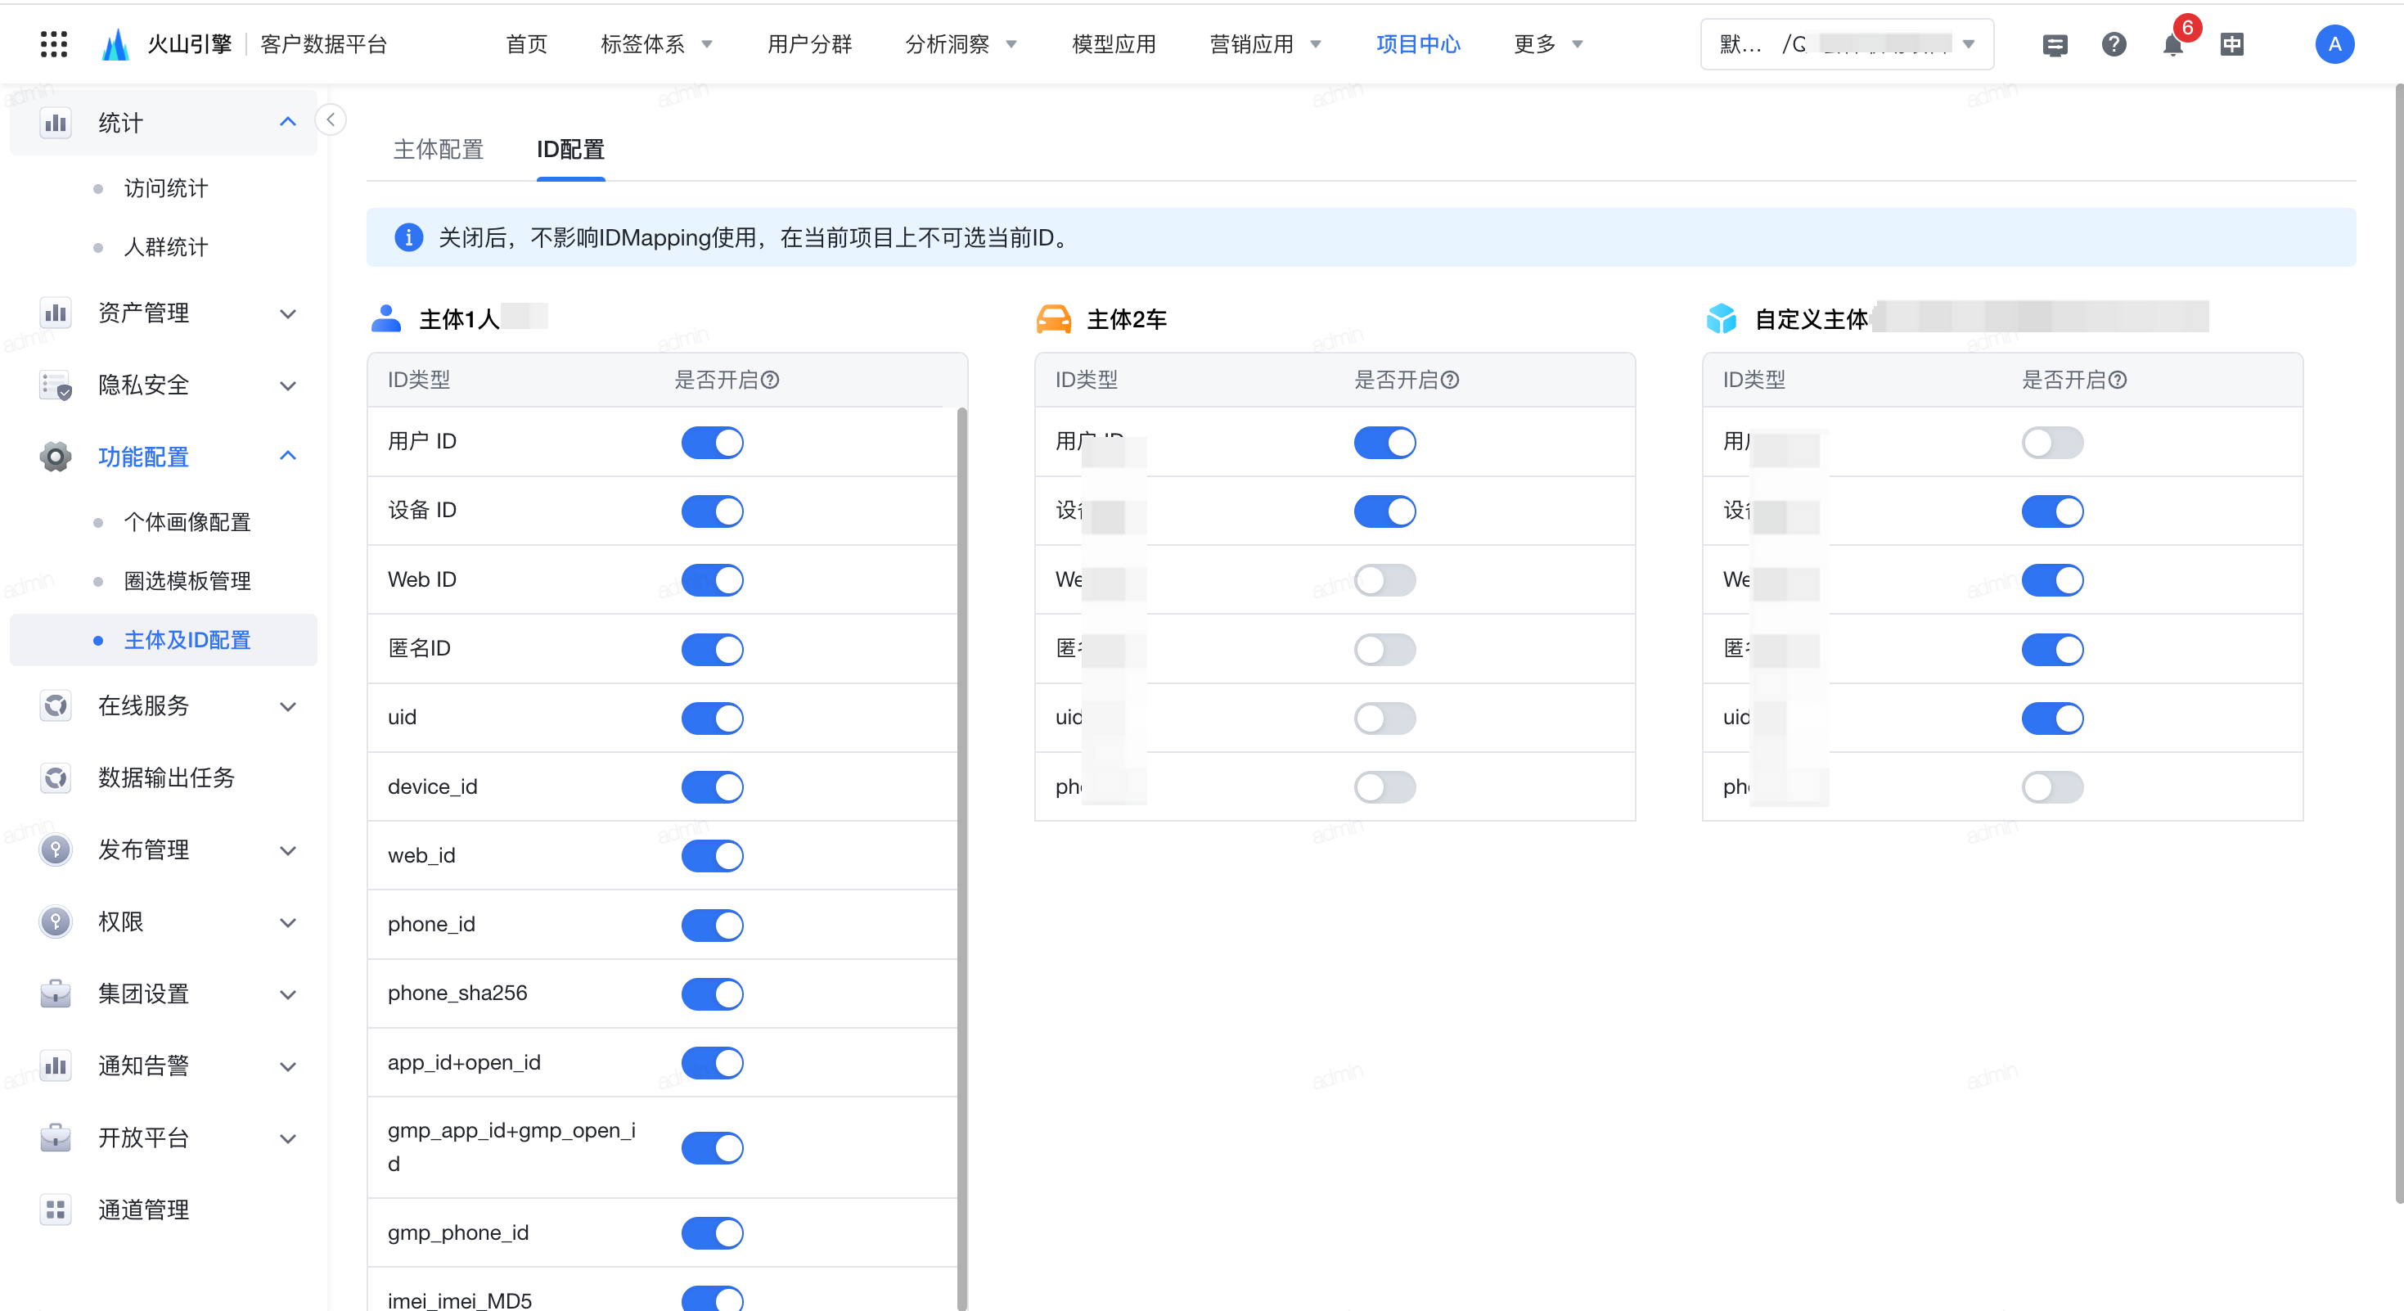2404x1311 pixels.
Task: Open 用户分群 in top navigation
Action: point(809,44)
